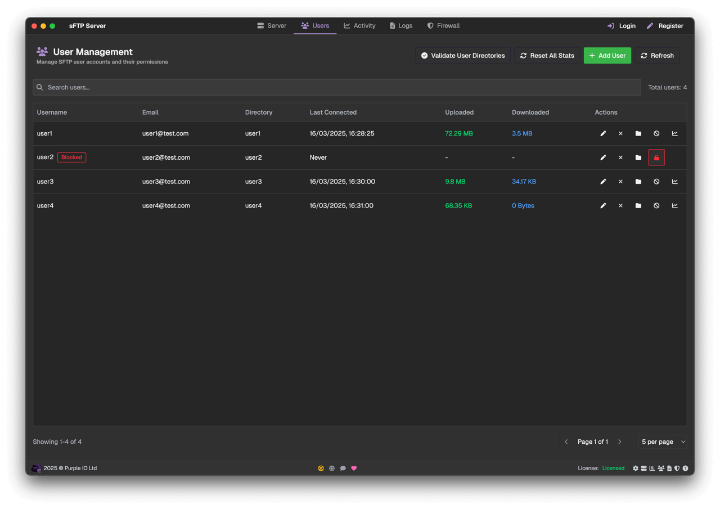Click the Search users input field
720x509 pixels.
pyautogui.click(x=337, y=88)
